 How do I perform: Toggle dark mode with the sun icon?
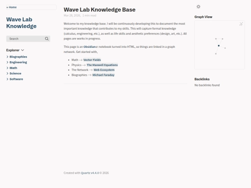[198, 6]
